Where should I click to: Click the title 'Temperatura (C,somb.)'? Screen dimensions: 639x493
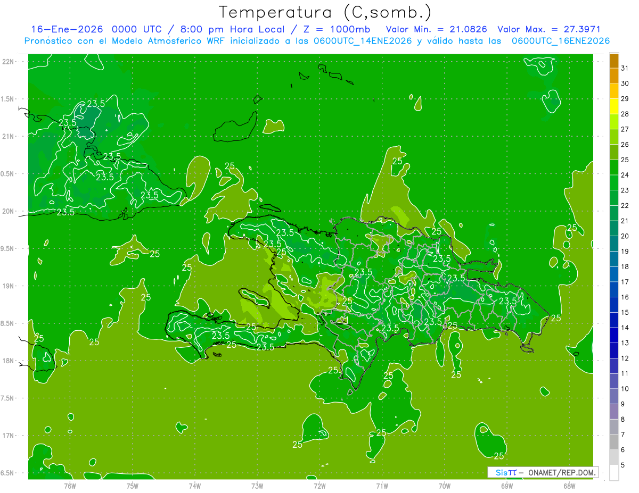[x=325, y=12]
